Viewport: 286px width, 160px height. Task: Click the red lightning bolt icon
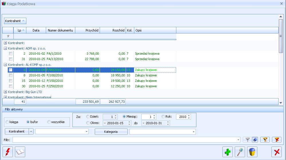[x=7, y=152]
